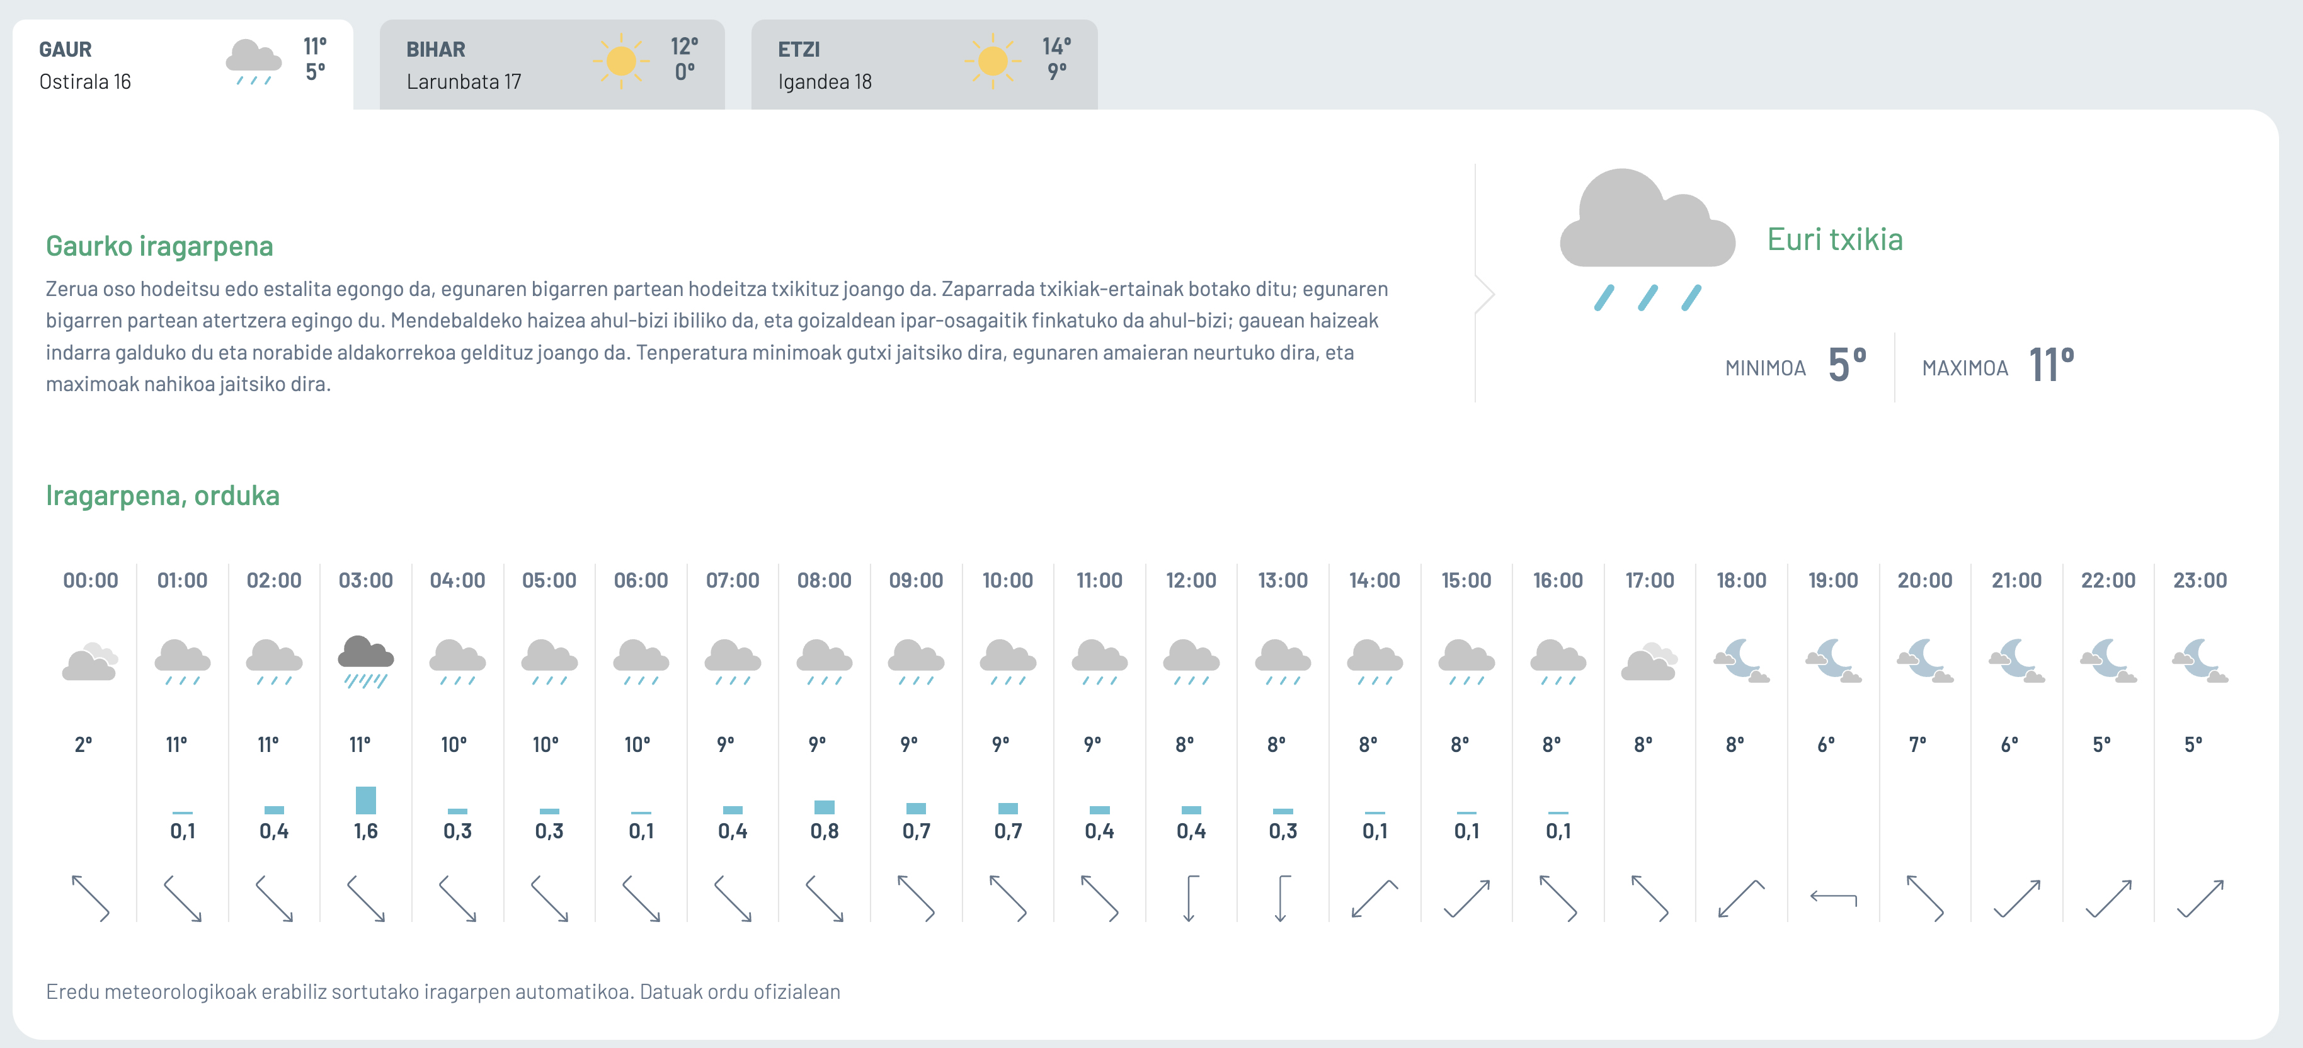Click the cloudy icon at 00:00

point(90,662)
